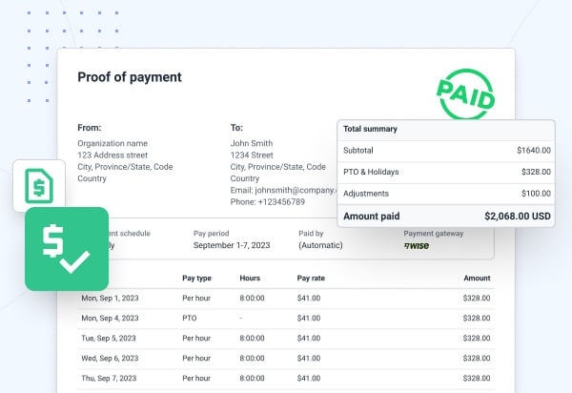Click the Amount column header

[x=475, y=279]
